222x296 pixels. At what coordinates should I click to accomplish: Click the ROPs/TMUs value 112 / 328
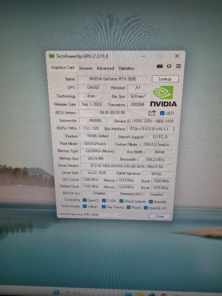(91, 128)
